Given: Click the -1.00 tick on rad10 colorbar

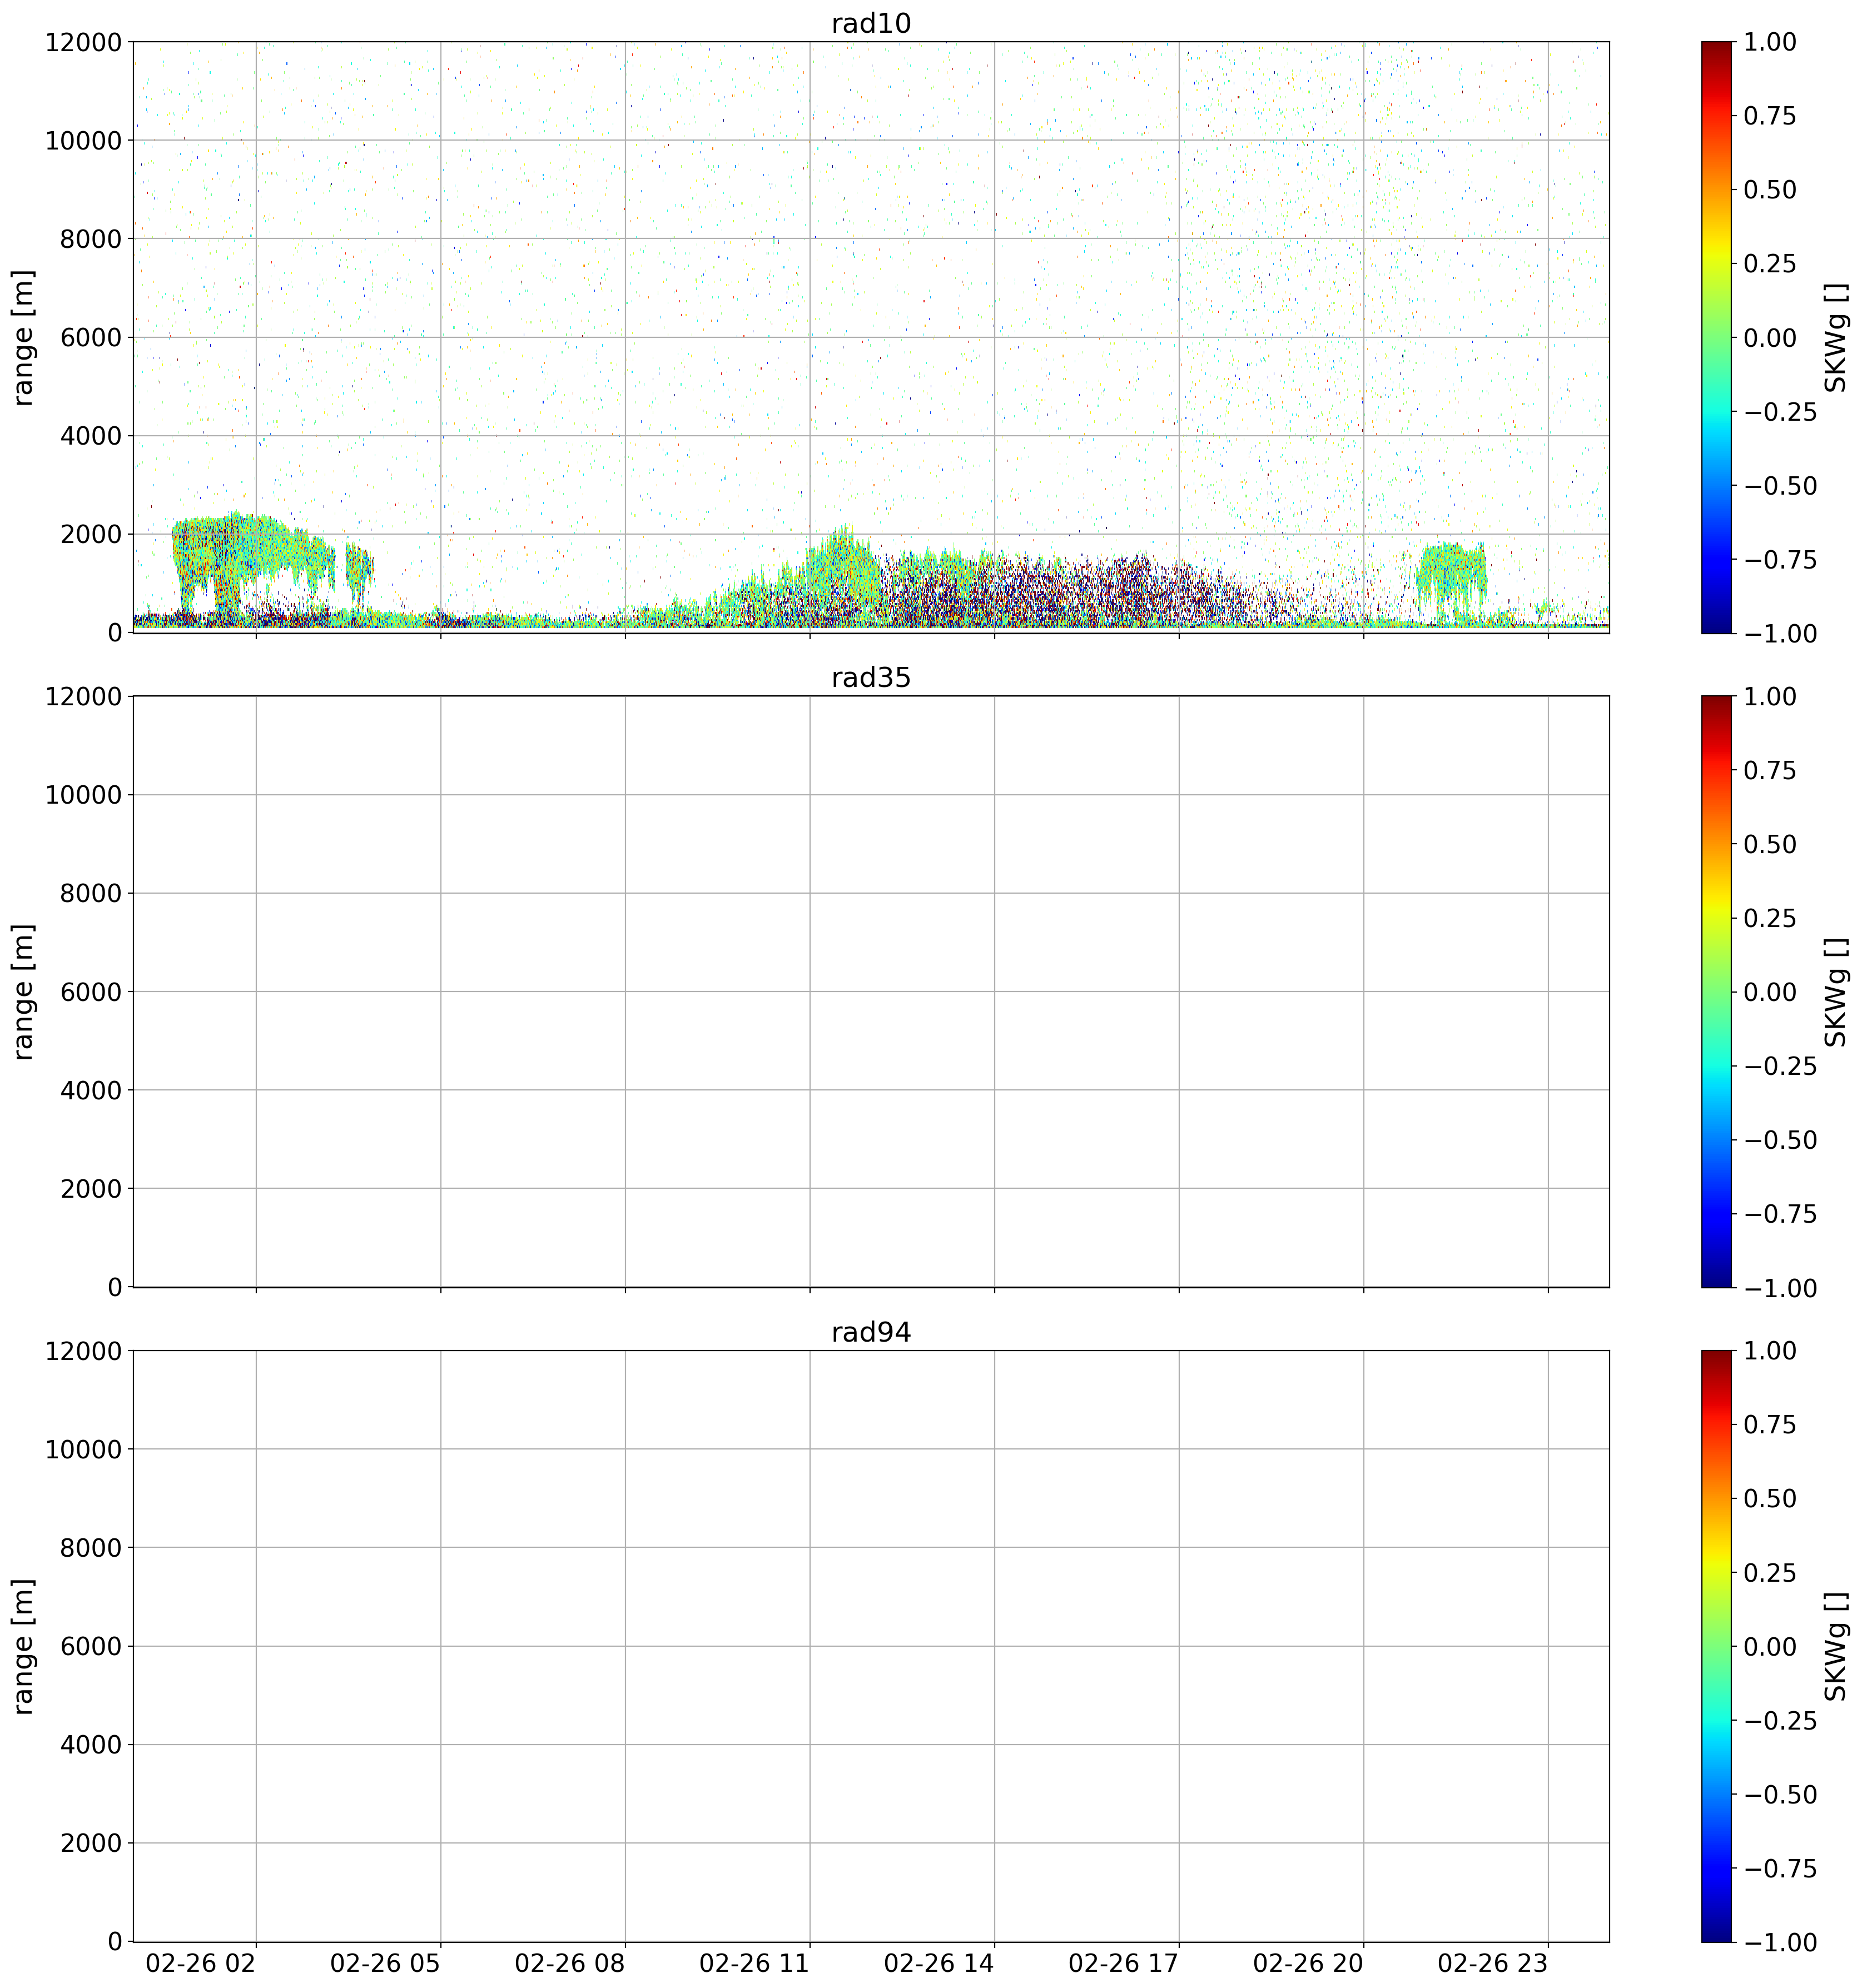Looking at the screenshot, I should click(1780, 633).
